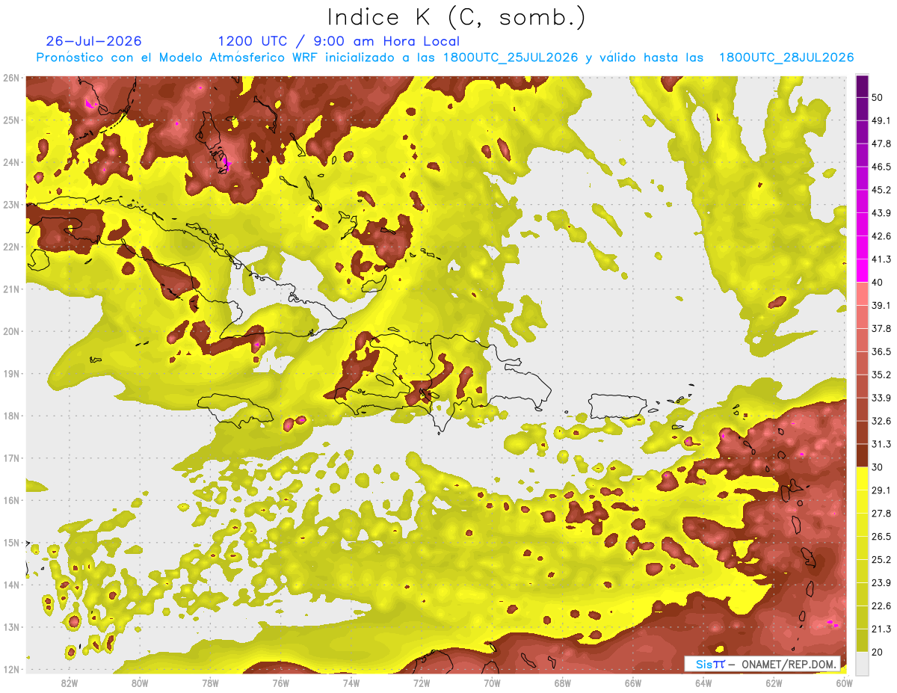Click the "14N" latitude label
Screen dimensions: 897x693
pyautogui.click(x=11, y=585)
